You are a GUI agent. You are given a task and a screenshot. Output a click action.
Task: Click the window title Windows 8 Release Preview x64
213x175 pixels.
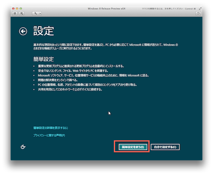coord(106,8)
